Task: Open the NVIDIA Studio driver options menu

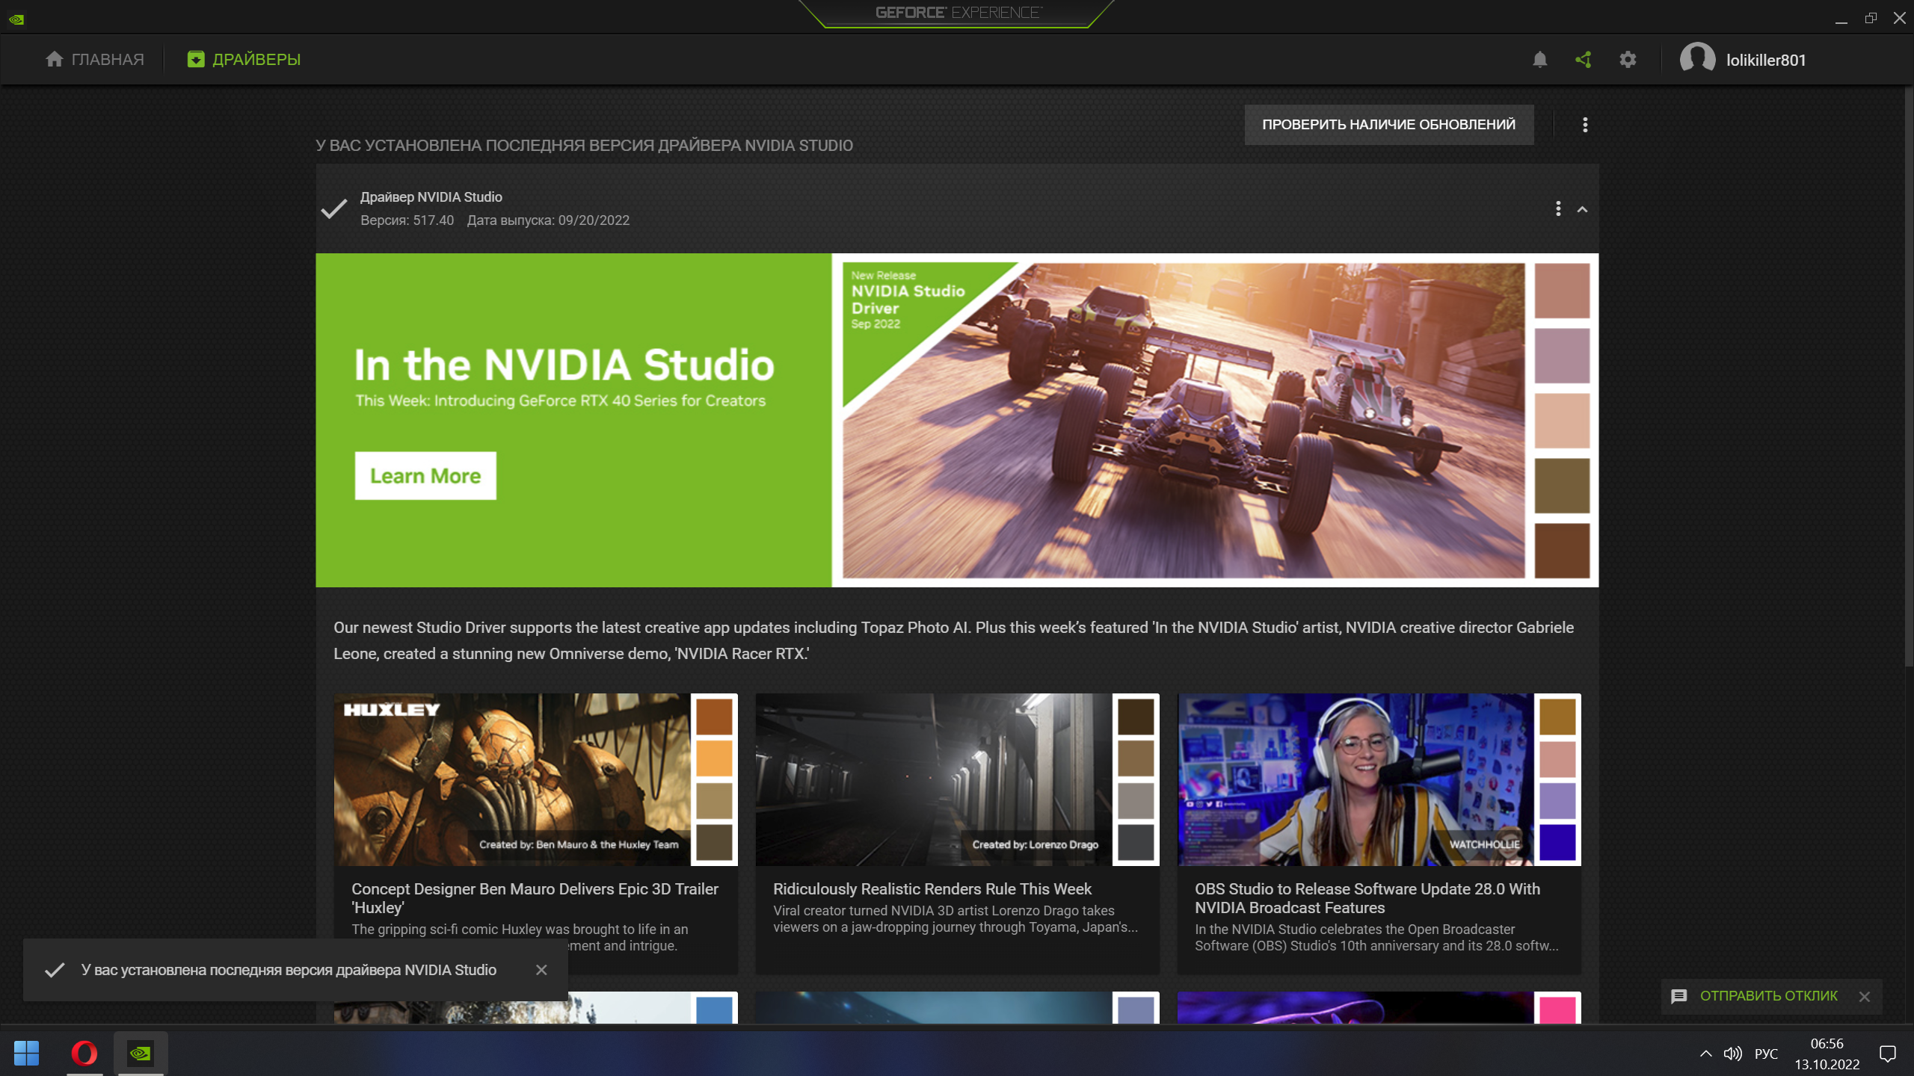Action: (x=1558, y=208)
